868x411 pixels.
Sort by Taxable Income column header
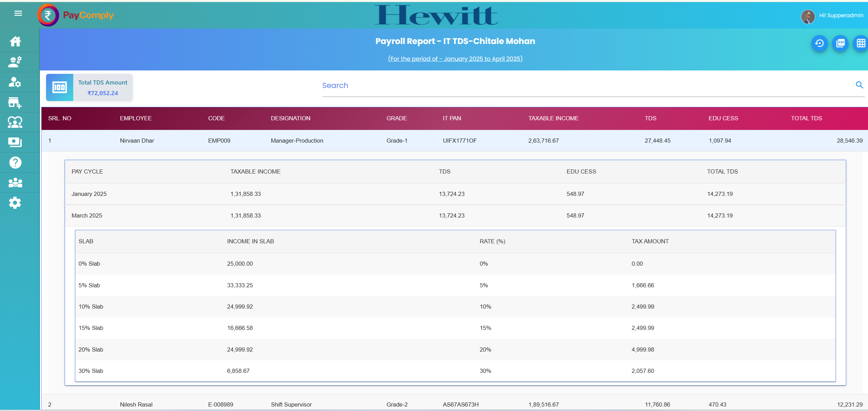click(x=553, y=118)
